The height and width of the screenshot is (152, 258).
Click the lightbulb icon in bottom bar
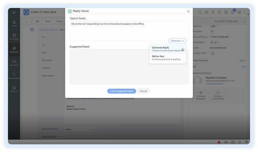[240, 142]
